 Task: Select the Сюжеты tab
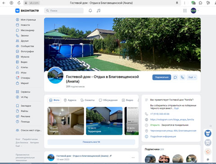(88, 100)
